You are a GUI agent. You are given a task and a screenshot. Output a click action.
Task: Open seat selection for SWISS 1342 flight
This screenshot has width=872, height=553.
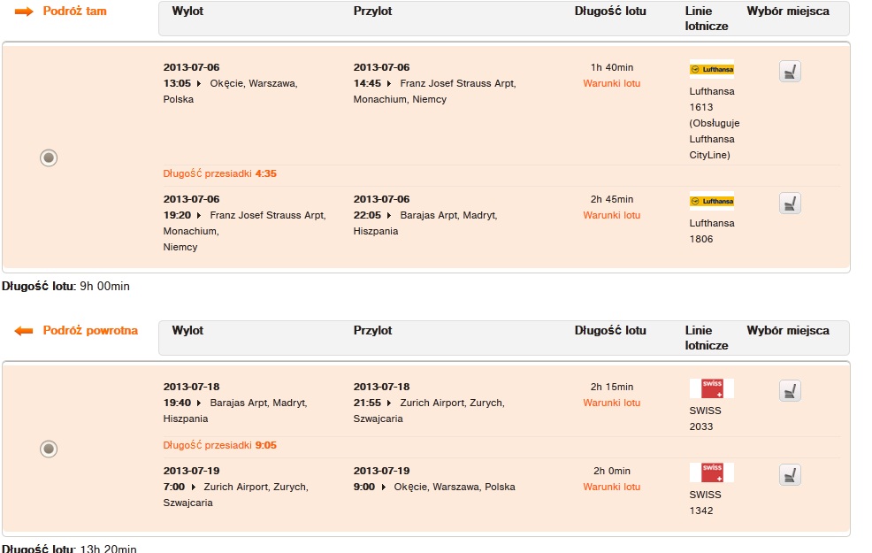(x=790, y=474)
